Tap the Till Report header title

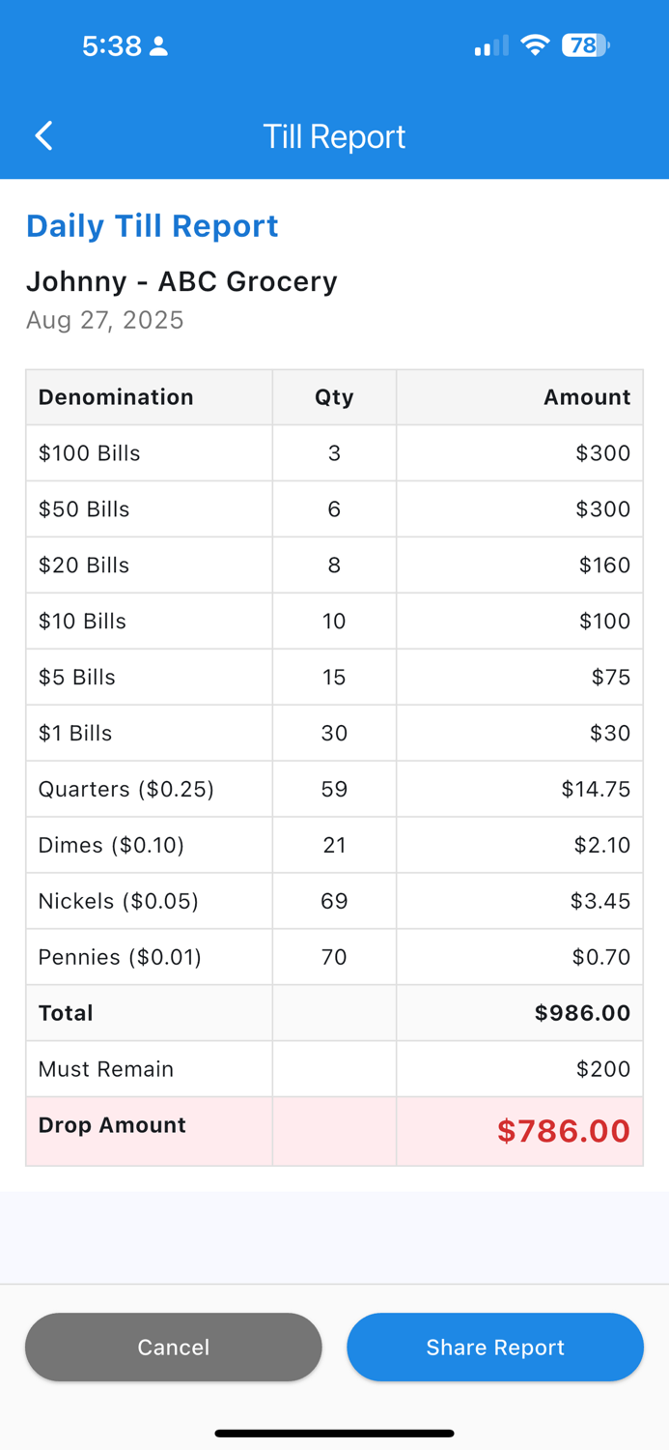[334, 136]
